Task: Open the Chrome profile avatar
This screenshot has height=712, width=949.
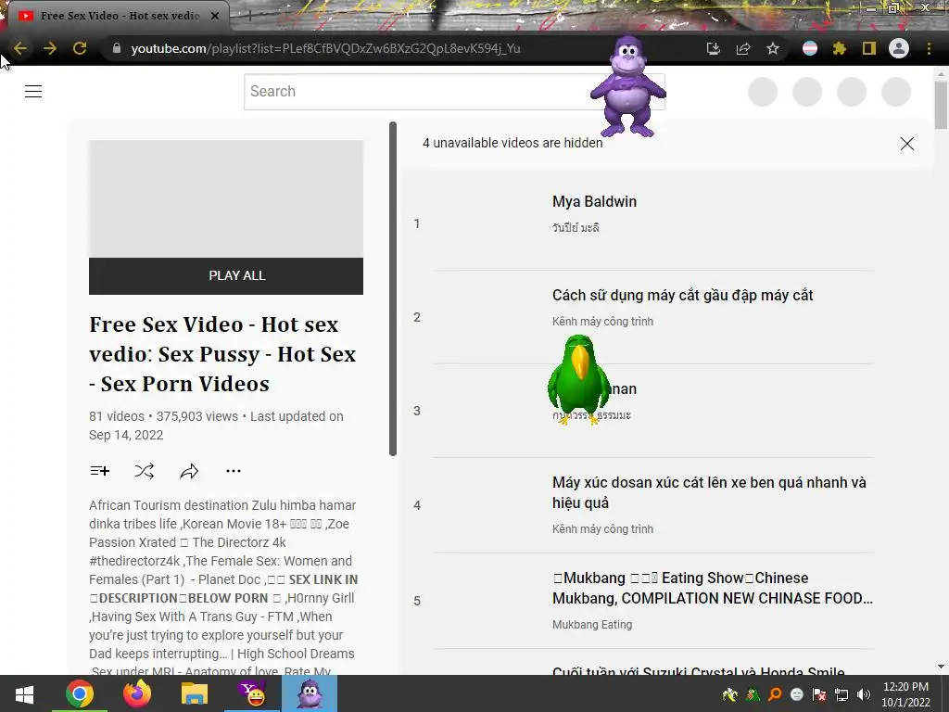Action: pos(899,48)
